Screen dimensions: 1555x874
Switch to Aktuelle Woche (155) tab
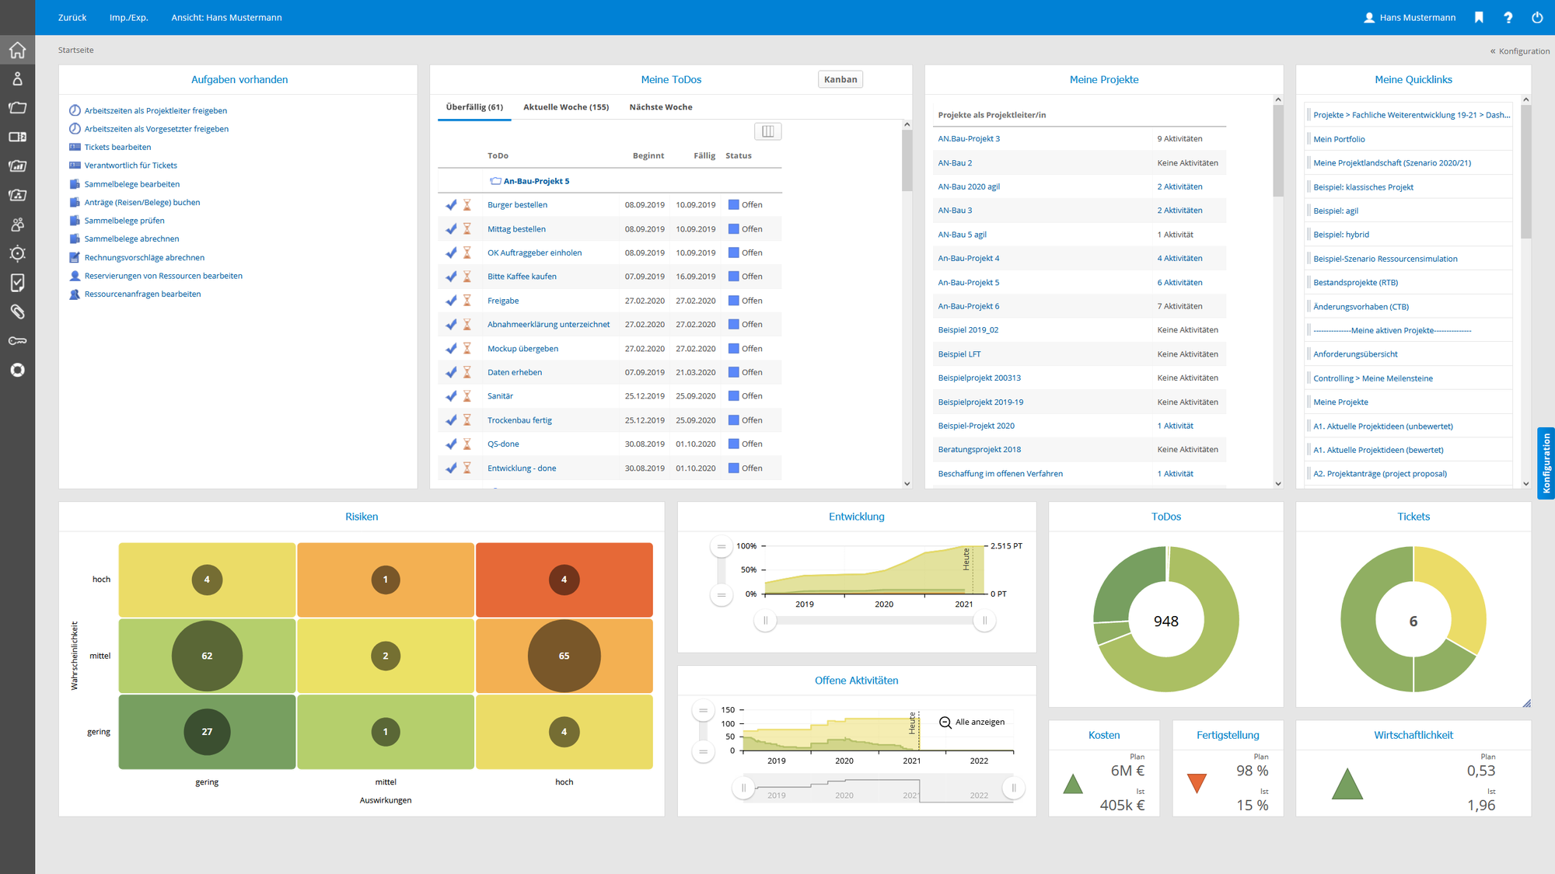(x=565, y=107)
